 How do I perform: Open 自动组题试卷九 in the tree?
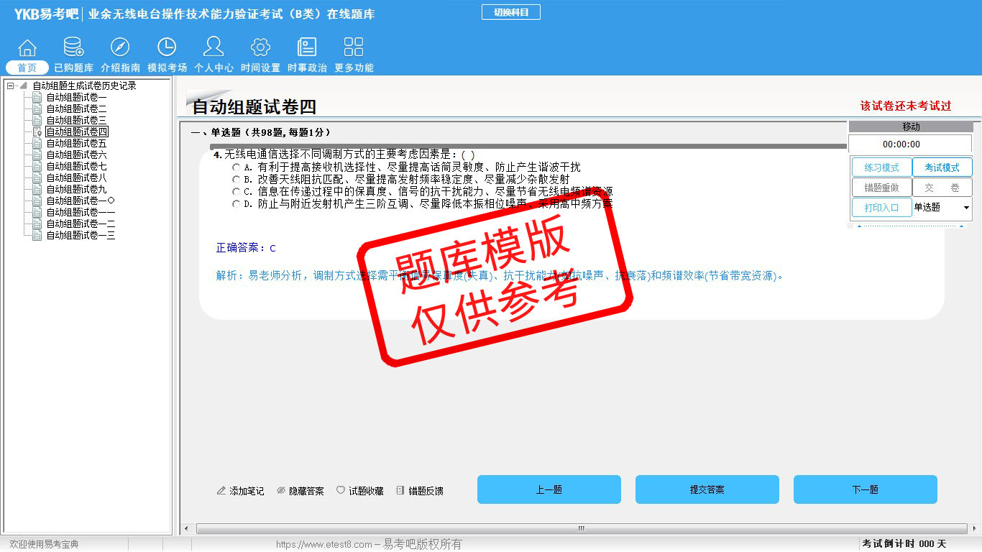(77, 190)
